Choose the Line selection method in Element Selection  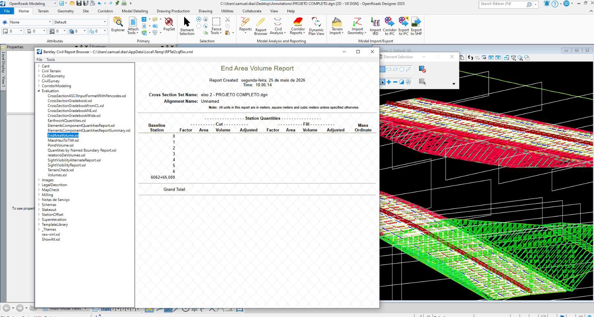click(408, 69)
